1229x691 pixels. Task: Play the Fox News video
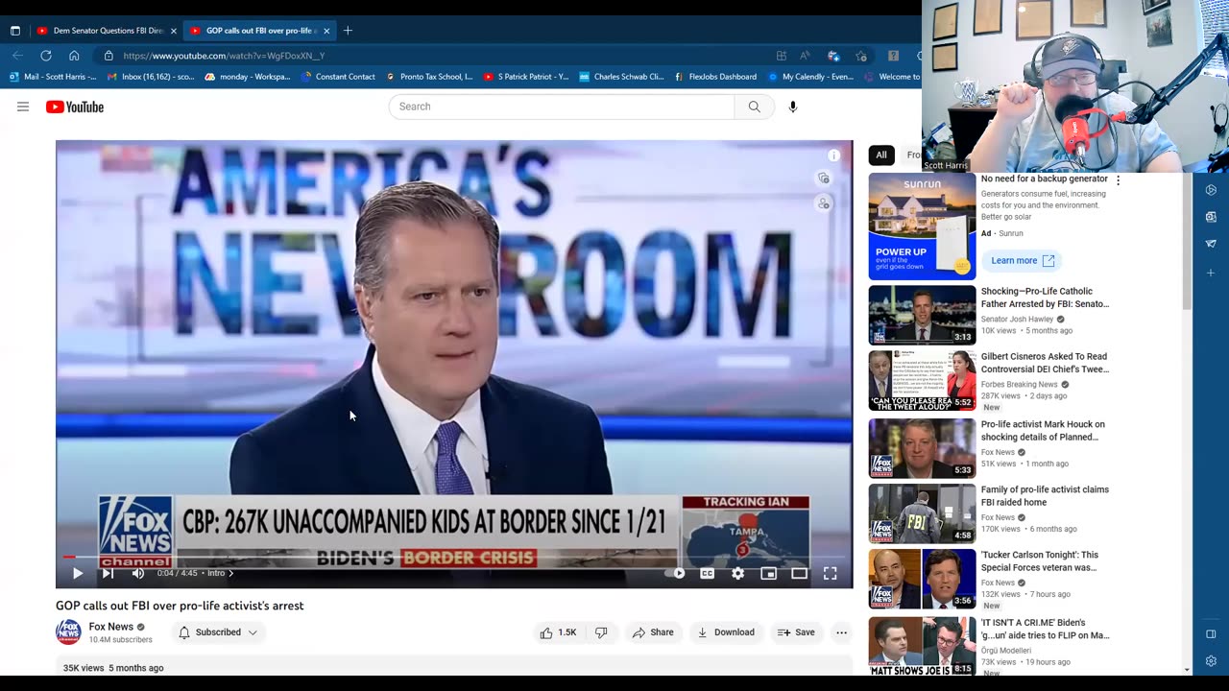point(78,573)
